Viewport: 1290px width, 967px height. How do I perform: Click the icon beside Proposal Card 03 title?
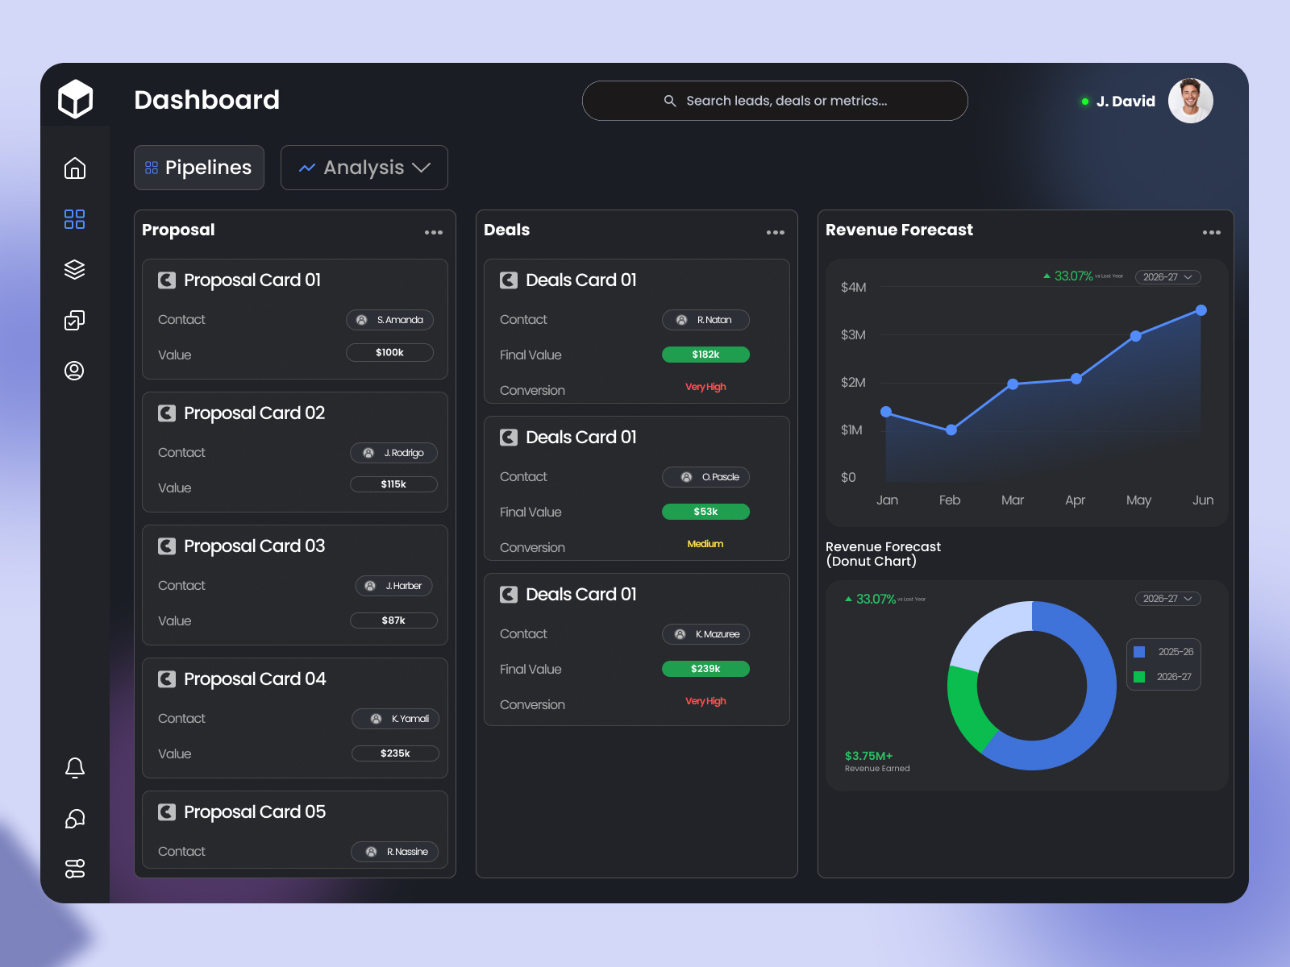click(x=167, y=546)
